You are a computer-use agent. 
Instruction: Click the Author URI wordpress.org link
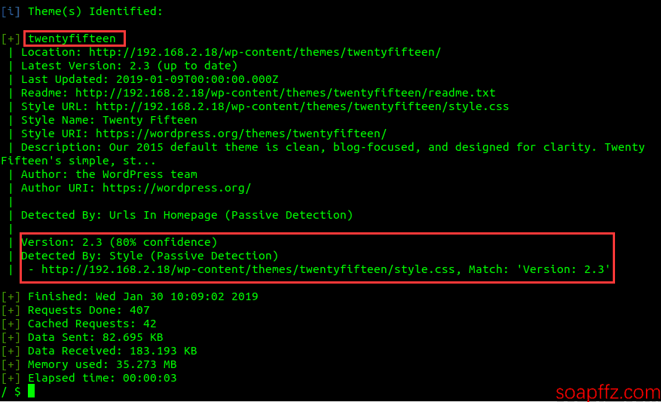(x=176, y=188)
